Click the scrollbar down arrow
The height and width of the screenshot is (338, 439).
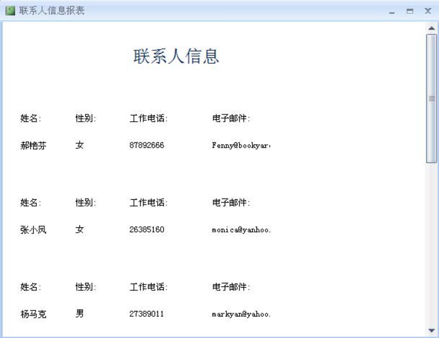point(432,331)
